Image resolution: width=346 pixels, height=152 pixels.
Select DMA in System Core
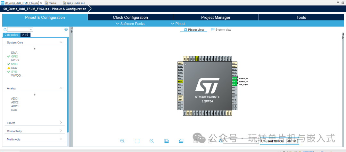tap(14, 53)
